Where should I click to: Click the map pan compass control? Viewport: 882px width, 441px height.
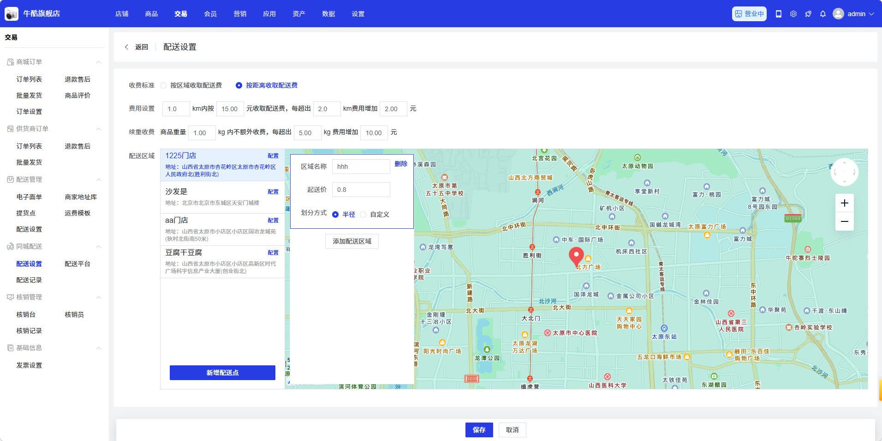[x=844, y=172]
